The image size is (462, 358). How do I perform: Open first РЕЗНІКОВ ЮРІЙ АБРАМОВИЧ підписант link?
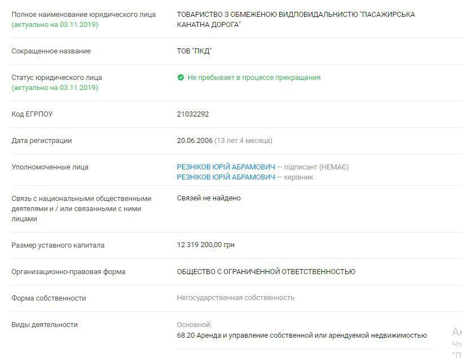coord(226,167)
